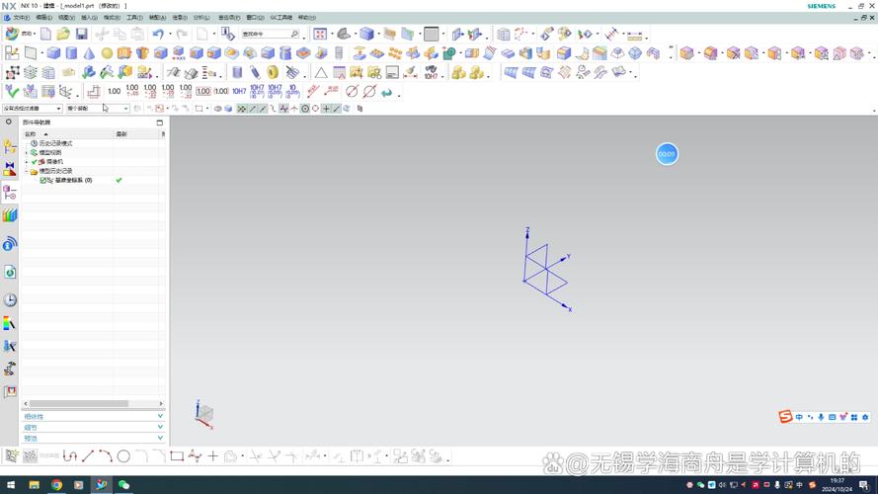Open the History clock sidebar tab
878x494 pixels.
point(10,300)
